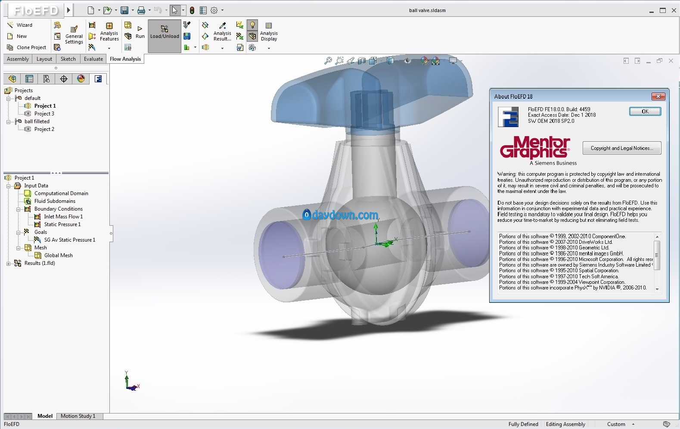Click the New document icon in top toolbar

pos(90,10)
